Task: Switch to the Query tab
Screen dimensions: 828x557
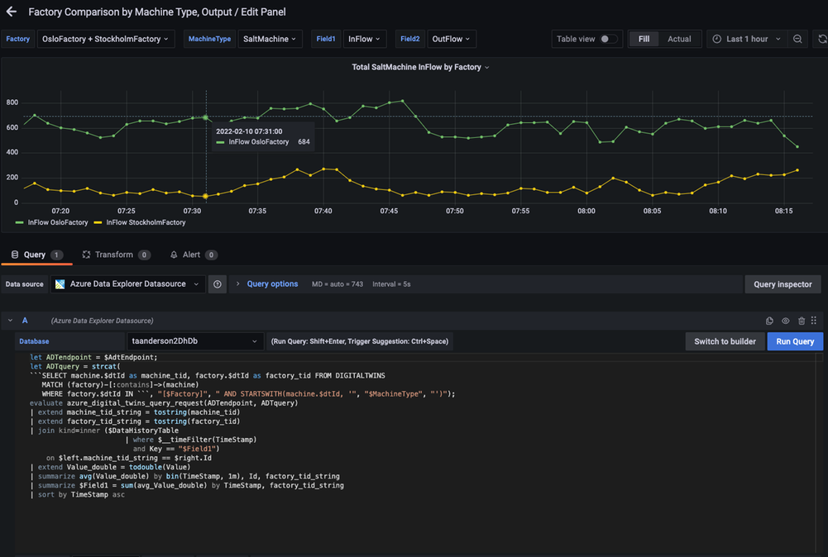Action: (37, 255)
